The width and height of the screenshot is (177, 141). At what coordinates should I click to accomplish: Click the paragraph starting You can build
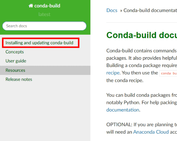click(x=142, y=102)
